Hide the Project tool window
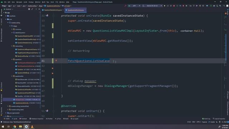 coord(39,9)
